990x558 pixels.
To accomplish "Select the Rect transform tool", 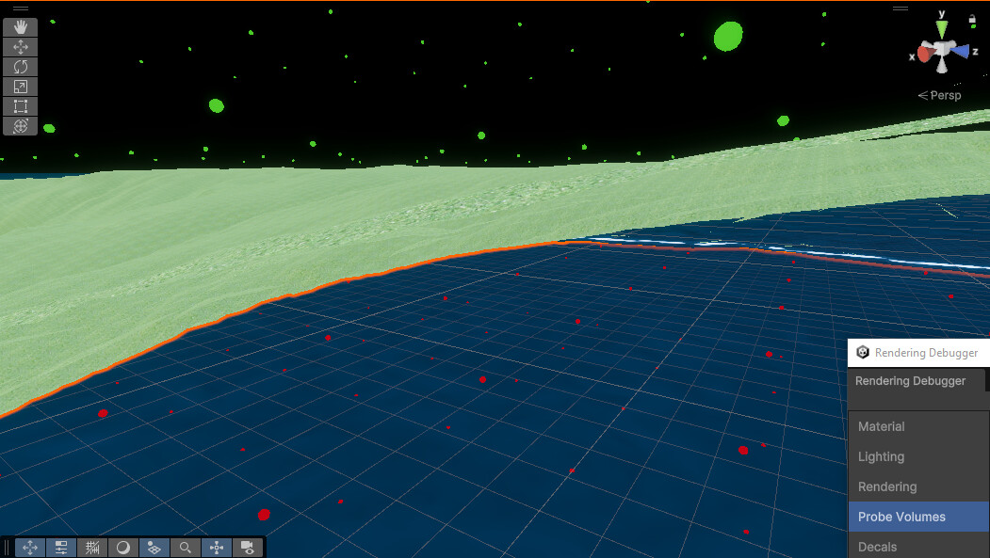I will coord(20,105).
